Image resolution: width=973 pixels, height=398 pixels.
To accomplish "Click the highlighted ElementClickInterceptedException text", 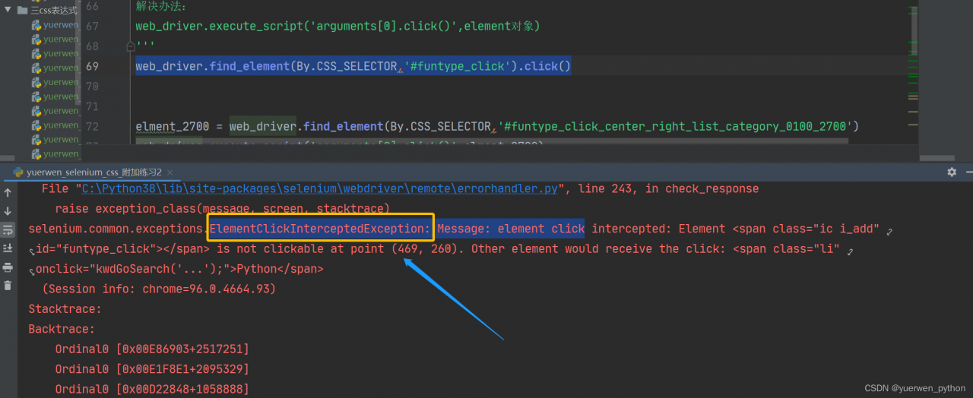I will [x=320, y=229].
